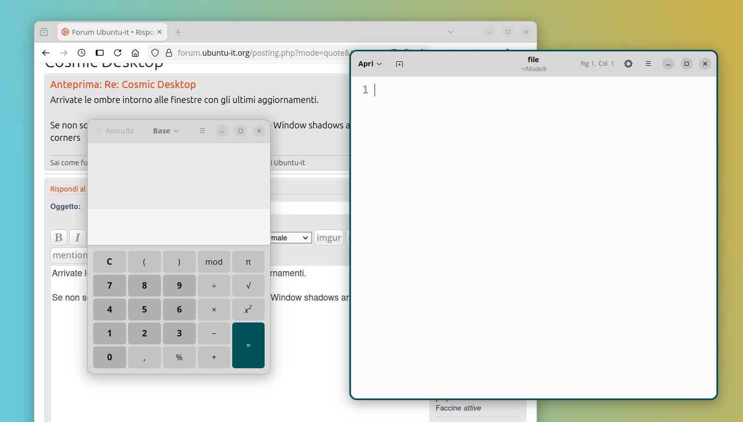Viewport: 743px width, 422px height.
Task: Click the Rispondi al heading link
Action: [x=68, y=189]
